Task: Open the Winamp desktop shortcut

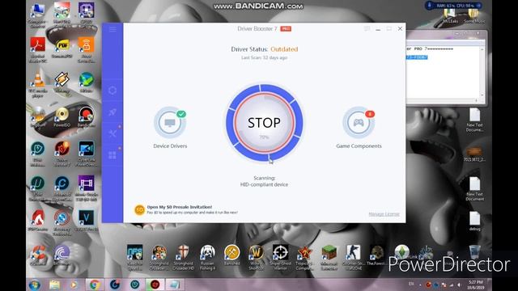Action: (x=62, y=82)
